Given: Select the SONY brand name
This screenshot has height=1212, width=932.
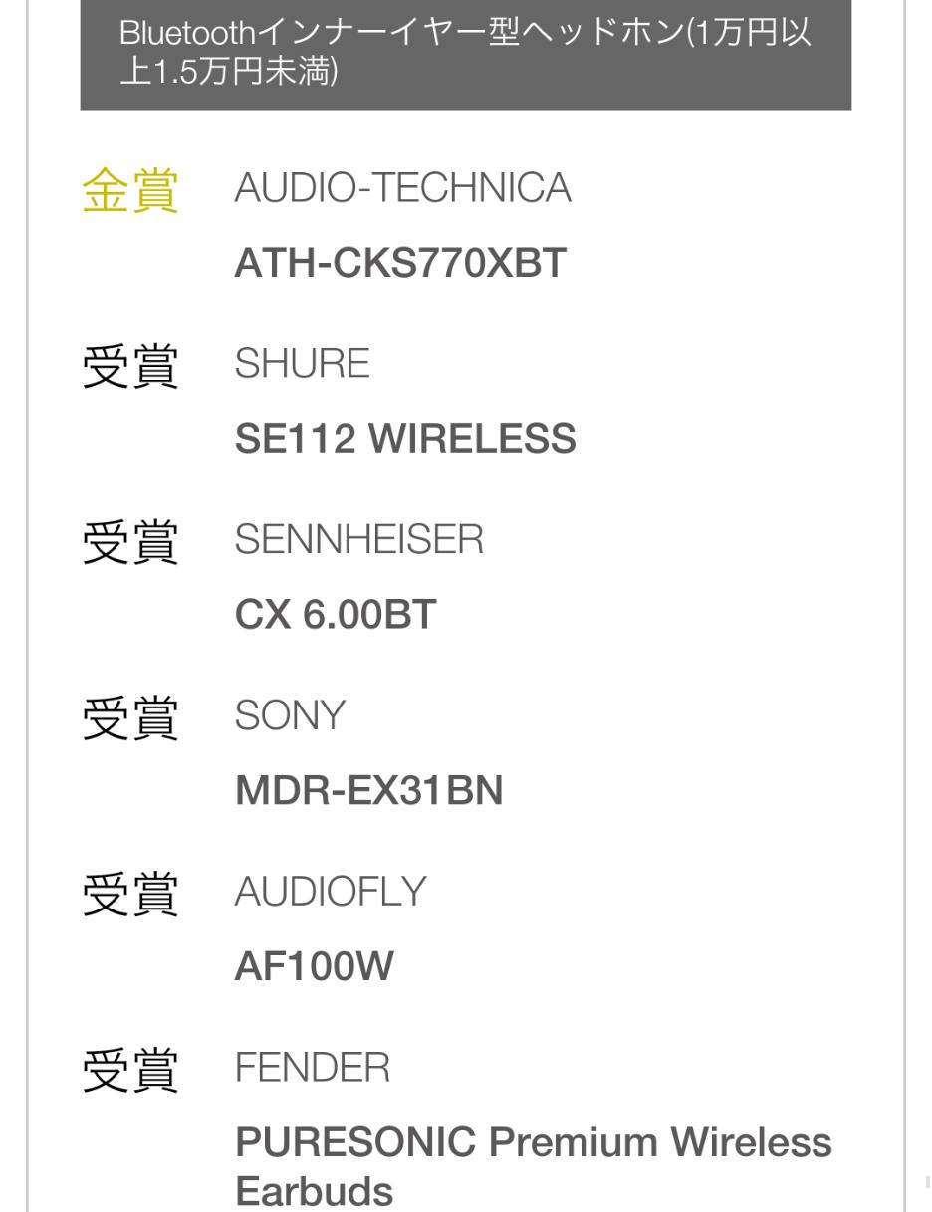Looking at the screenshot, I should click(290, 716).
